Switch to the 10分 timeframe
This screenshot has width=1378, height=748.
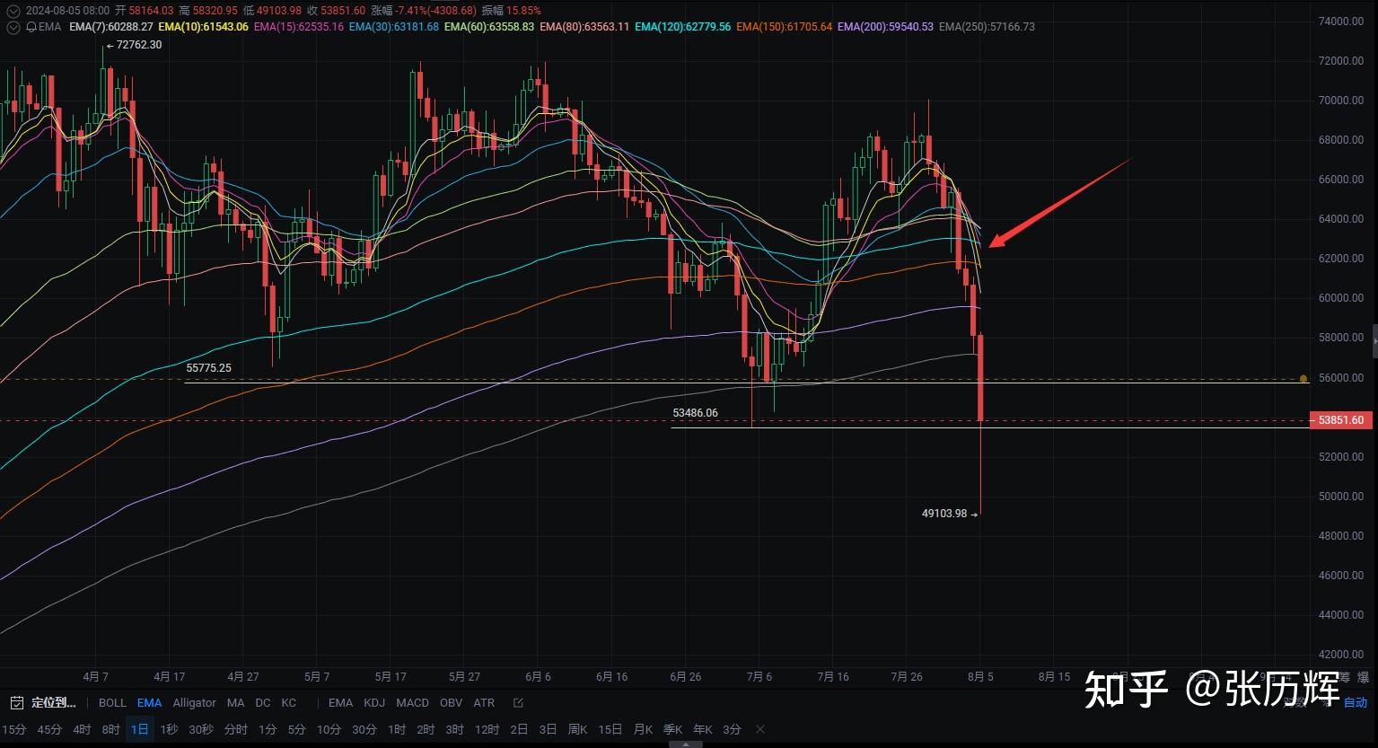329,730
